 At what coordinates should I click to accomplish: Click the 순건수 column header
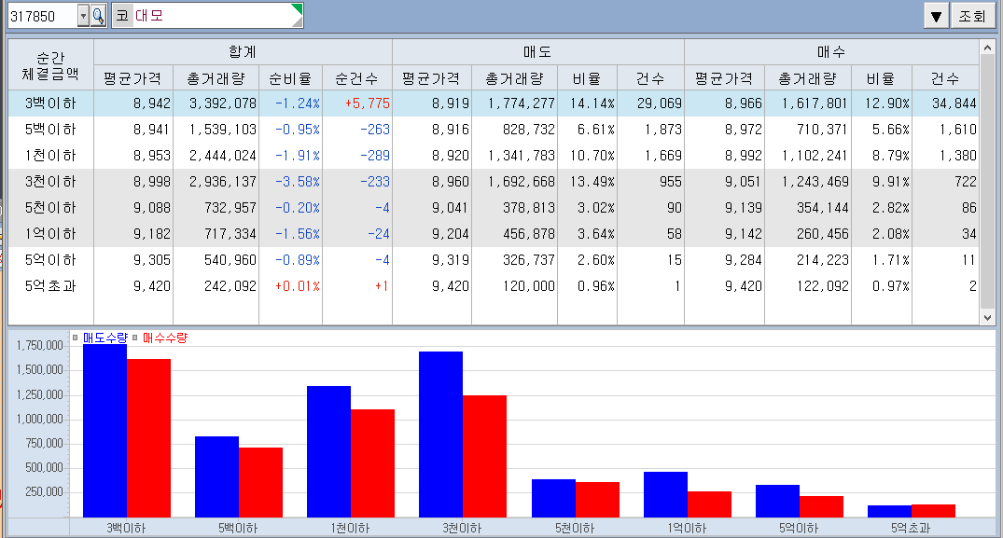coord(357,78)
